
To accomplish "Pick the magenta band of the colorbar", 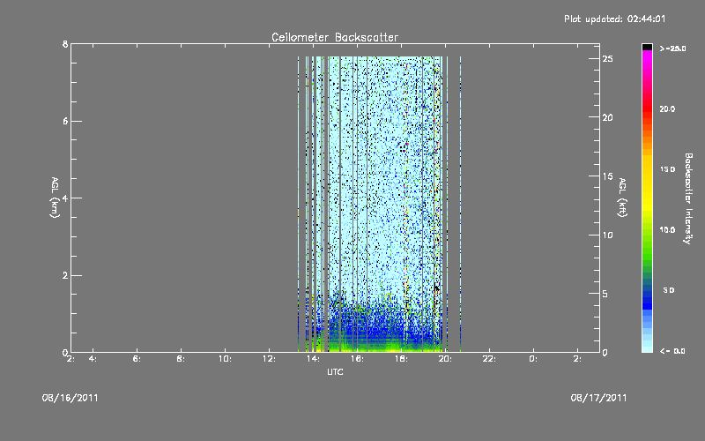I will click(647, 58).
